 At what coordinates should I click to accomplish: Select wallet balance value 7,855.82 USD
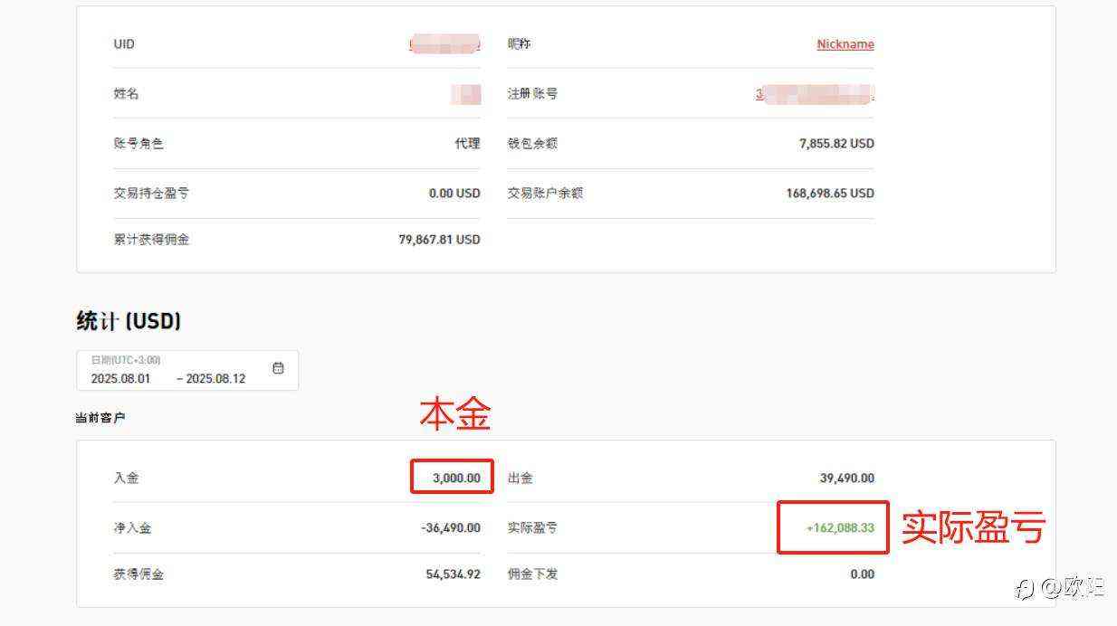(x=836, y=144)
